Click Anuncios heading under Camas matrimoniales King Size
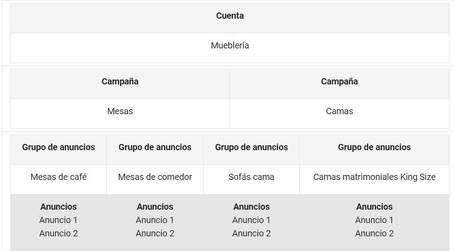 [374, 207]
